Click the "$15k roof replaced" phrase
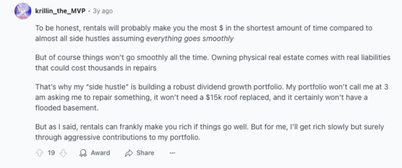The height and width of the screenshot is (168, 402). coord(235,98)
